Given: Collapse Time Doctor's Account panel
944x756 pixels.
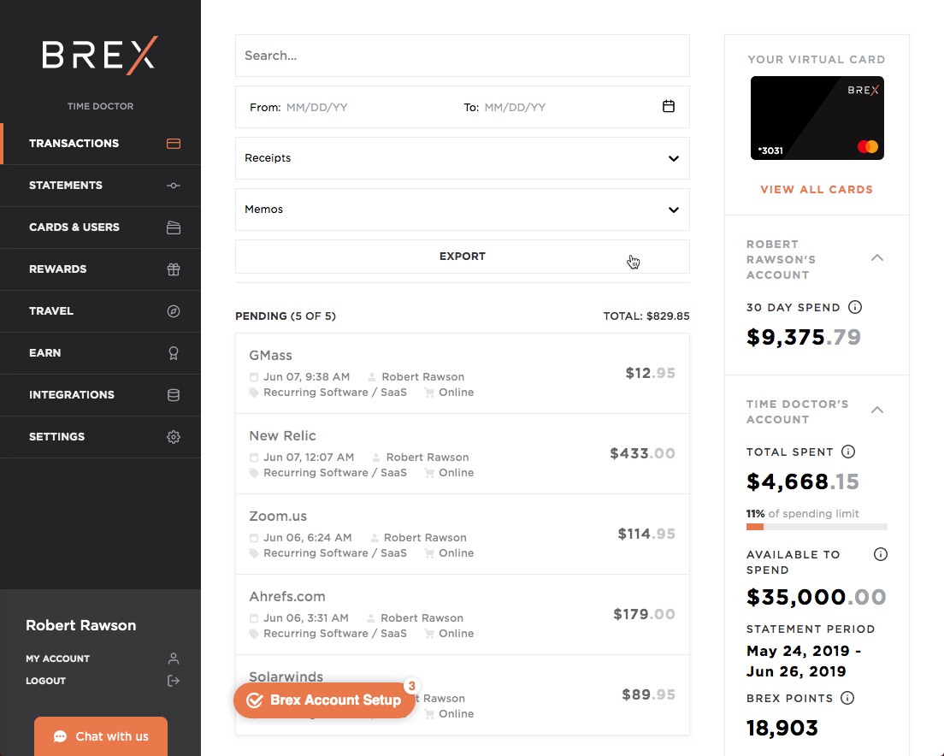Looking at the screenshot, I should point(877,410).
